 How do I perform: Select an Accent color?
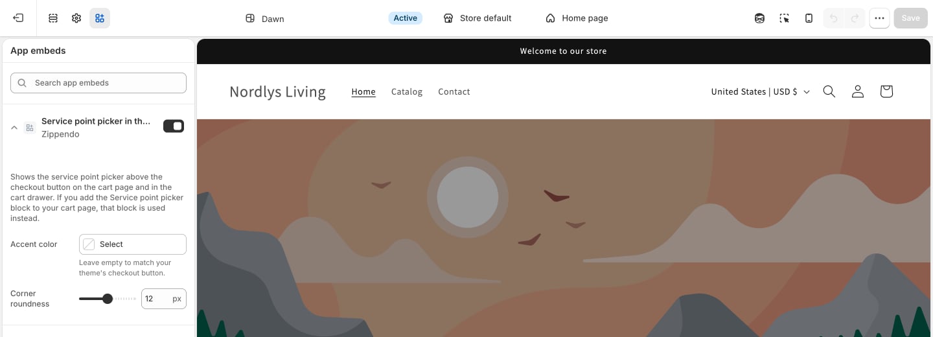[x=133, y=244]
